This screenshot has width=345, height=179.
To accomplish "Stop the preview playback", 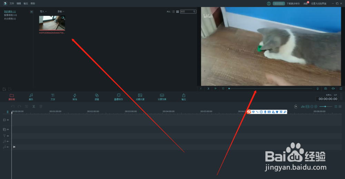I will coord(223,88).
